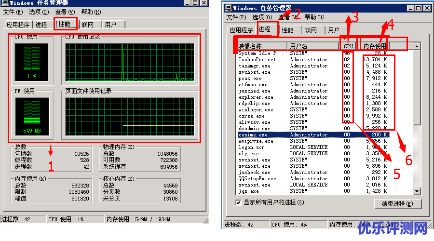Screen dimensions: 434x241
Task: Select the pcas.exe process row
Action: [x=313, y=78]
